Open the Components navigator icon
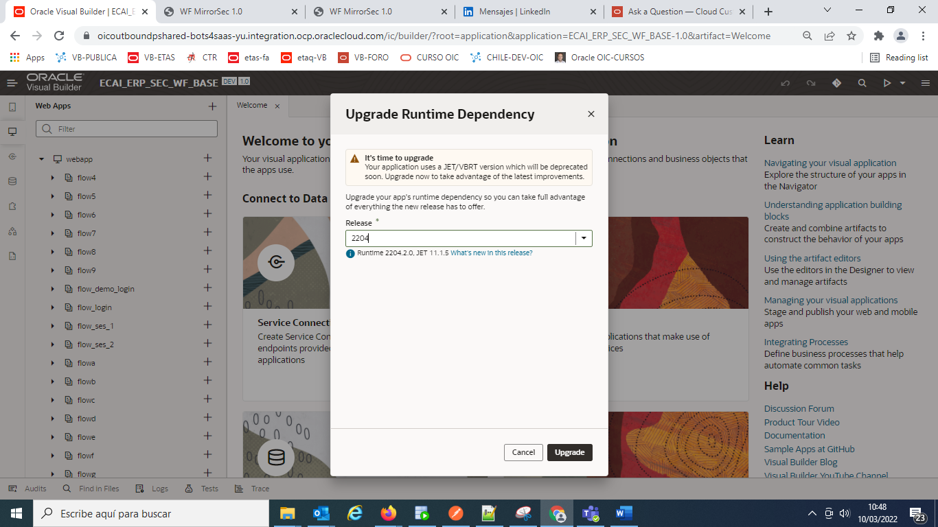Image resolution: width=938 pixels, height=527 pixels. pos(12,206)
